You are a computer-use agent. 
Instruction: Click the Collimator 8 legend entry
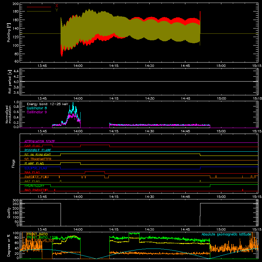coord(37,108)
